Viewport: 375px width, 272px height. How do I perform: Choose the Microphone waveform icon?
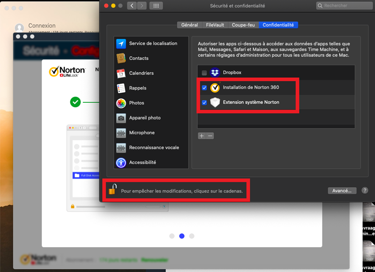[x=121, y=133]
